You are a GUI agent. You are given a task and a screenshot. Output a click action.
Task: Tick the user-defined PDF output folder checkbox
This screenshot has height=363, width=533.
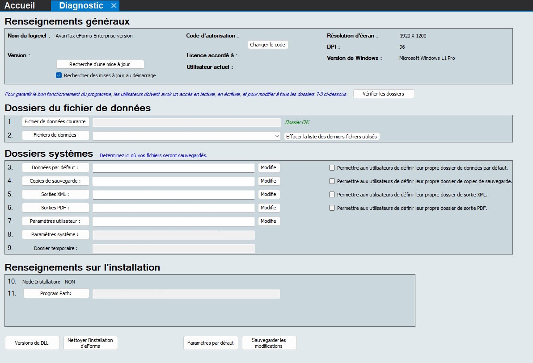(x=332, y=208)
